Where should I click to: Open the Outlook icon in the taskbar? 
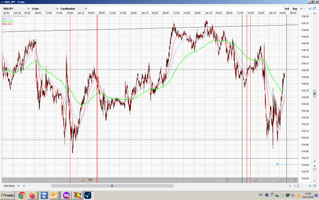(55, 195)
